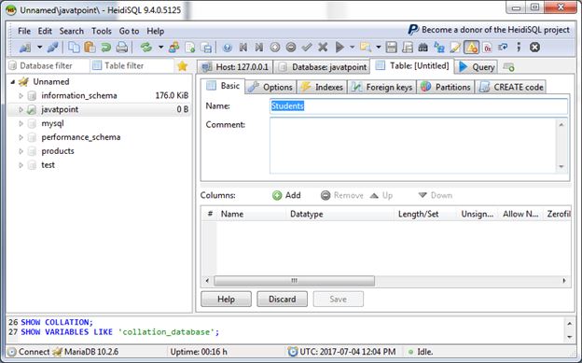Open the CREATE code sub-tab
582x363 pixels.
511,87
